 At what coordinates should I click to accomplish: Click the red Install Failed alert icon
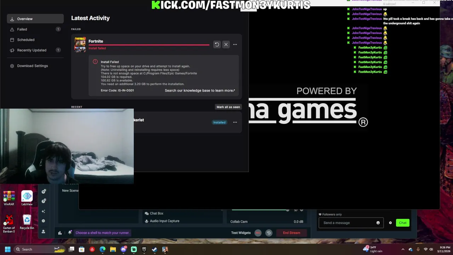[x=95, y=62]
